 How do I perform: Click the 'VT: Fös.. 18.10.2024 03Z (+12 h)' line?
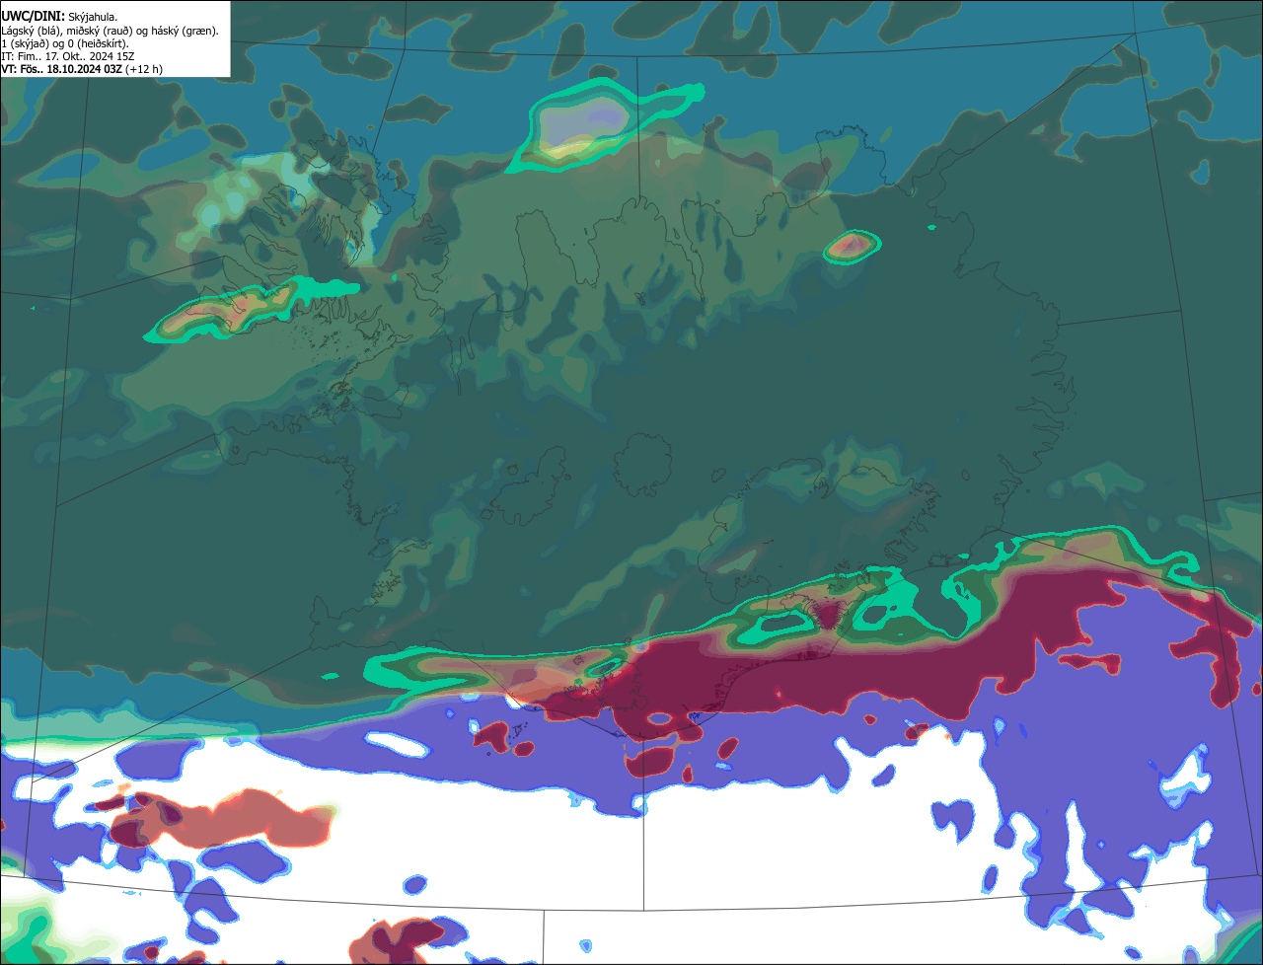tap(82, 69)
